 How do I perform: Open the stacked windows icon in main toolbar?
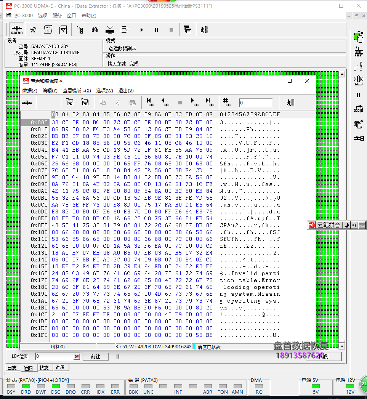(x=188, y=29)
